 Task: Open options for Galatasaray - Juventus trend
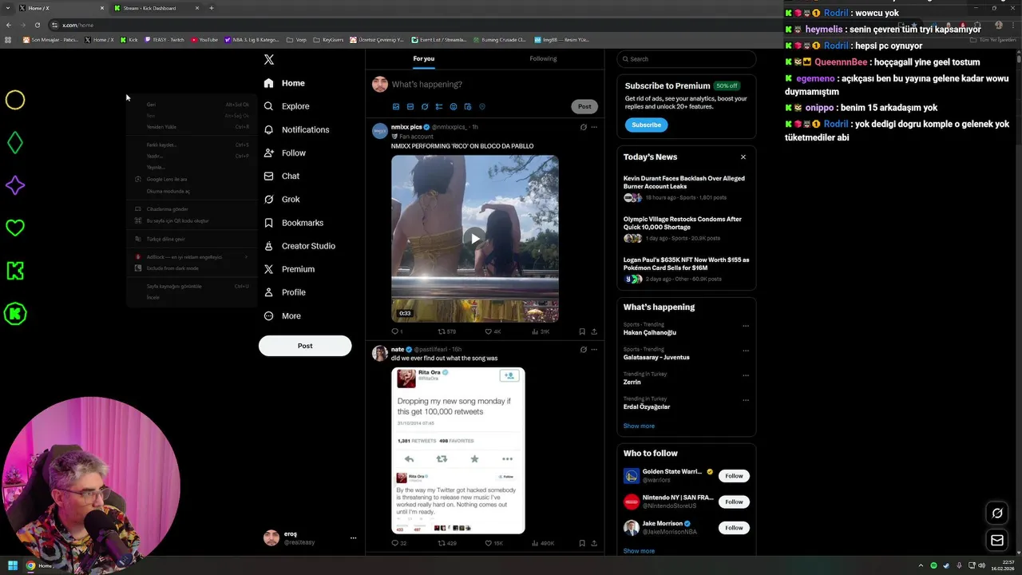tap(746, 351)
